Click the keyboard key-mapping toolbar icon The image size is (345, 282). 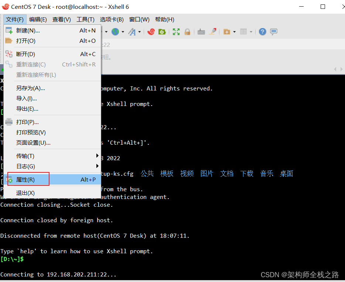coord(201,32)
